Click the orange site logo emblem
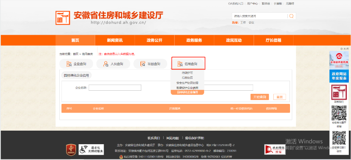This screenshot has height=160, width=351. click(63, 18)
